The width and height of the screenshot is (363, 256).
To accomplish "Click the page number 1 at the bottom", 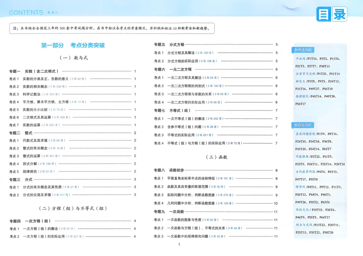I will tap(179, 245).
